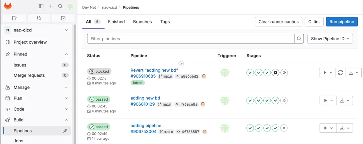This screenshot has width=363, height=144.
Task: Click the retry icon for the blocked pipeline
Action: (x=340, y=73)
